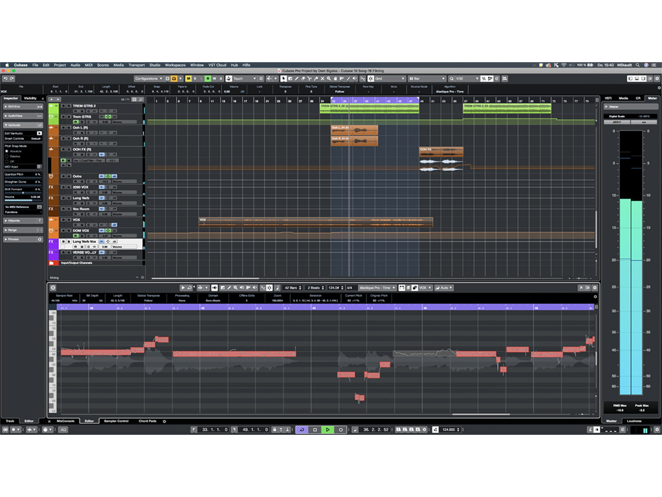The image size is (662, 497).
Task: Select the Mute (X) tool
Action: [x=323, y=78]
